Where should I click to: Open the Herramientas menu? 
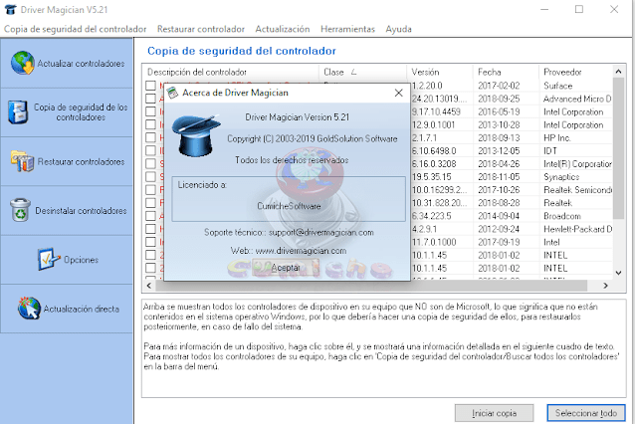pos(347,29)
